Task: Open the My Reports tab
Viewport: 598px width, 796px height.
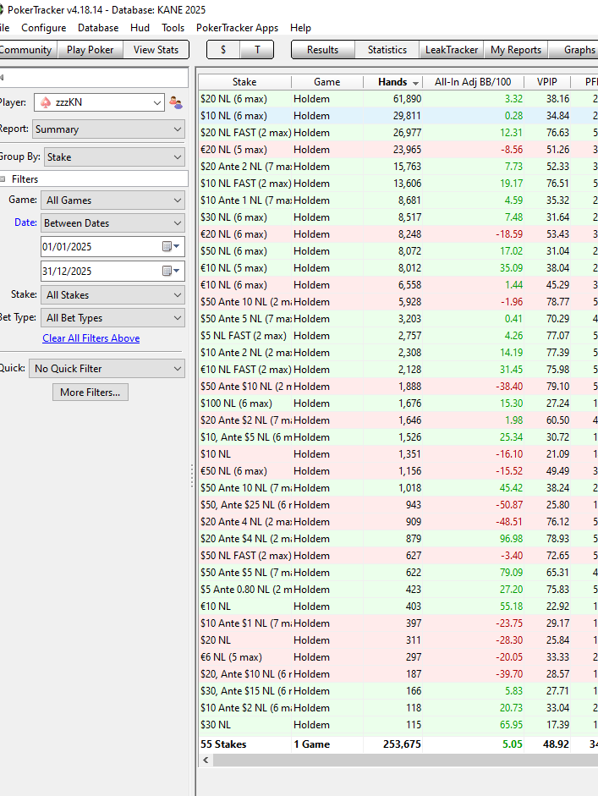Action: [x=516, y=50]
